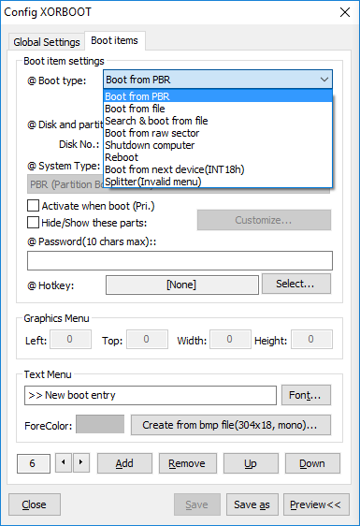
Task: Click the grayed-out Save button
Action: pyautogui.click(x=197, y=504)
